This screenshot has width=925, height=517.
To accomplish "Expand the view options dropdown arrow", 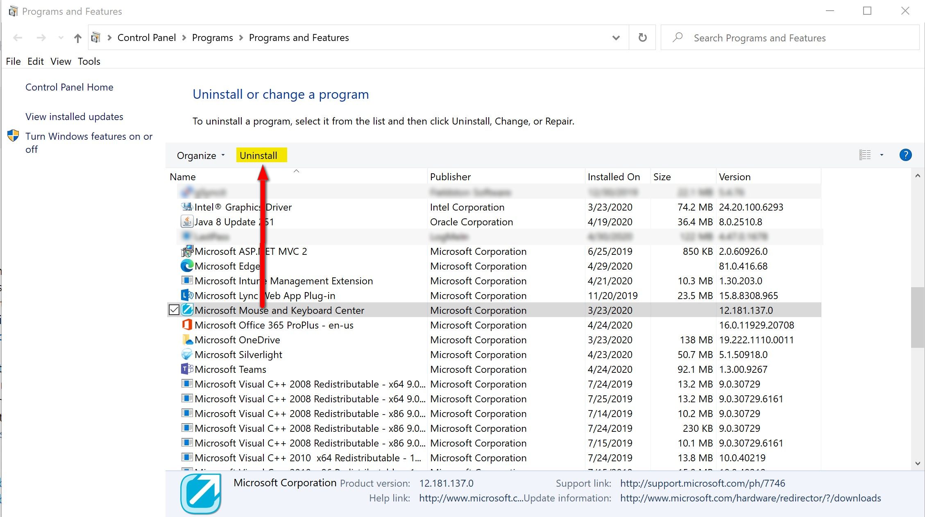I will (x=882, y=155).
